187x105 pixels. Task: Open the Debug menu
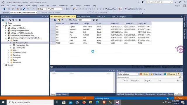pos(35,6)
